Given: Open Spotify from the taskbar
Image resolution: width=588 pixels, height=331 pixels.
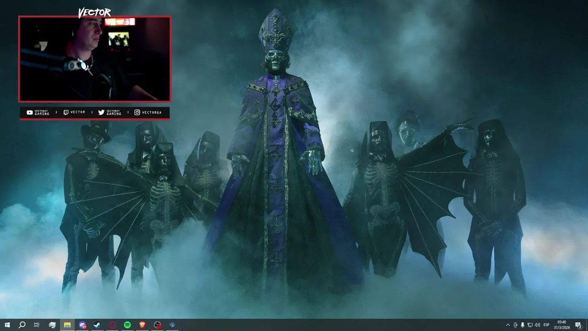Looking at the screenshot, I should tap(127, 325).
